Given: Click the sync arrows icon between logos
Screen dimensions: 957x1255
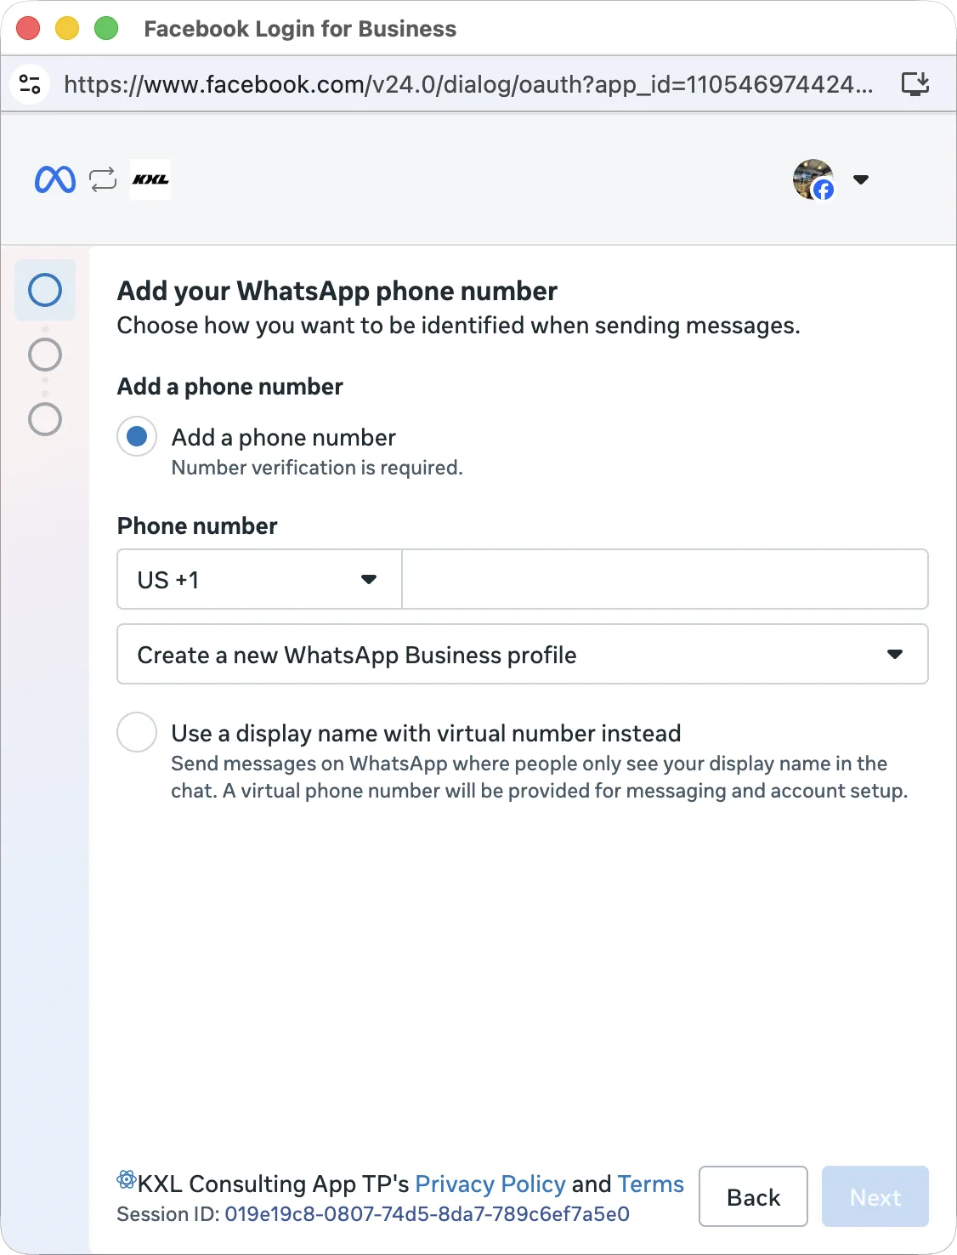Looking at the screenshot, I should (103, 179).
